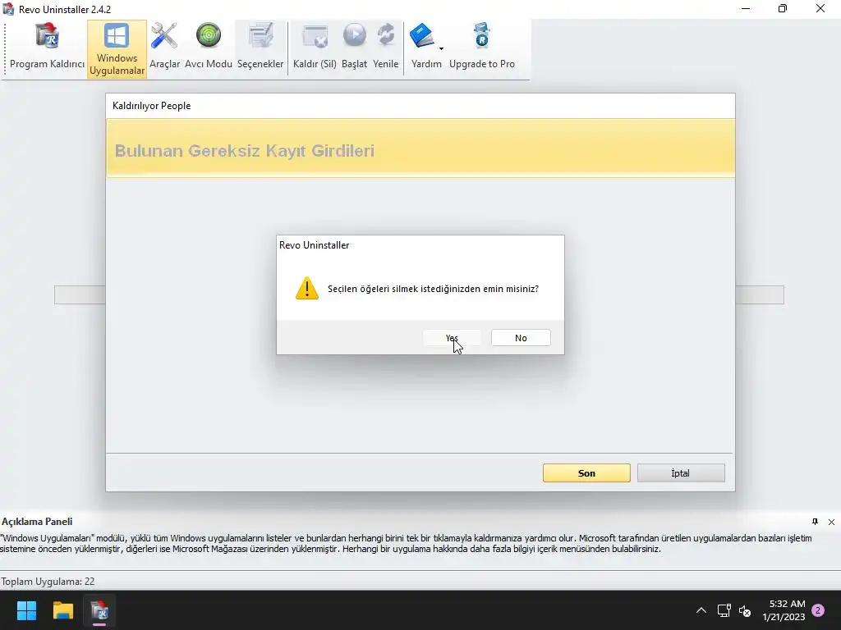Select the Windows Uygulamalar toolbar button
Screen dimensions: 841x630
pyautogui.click(x=117, y=48)
